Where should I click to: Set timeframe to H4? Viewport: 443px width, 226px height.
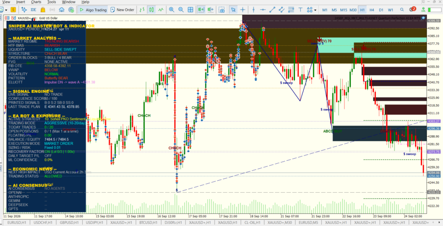tap(372, 10)
